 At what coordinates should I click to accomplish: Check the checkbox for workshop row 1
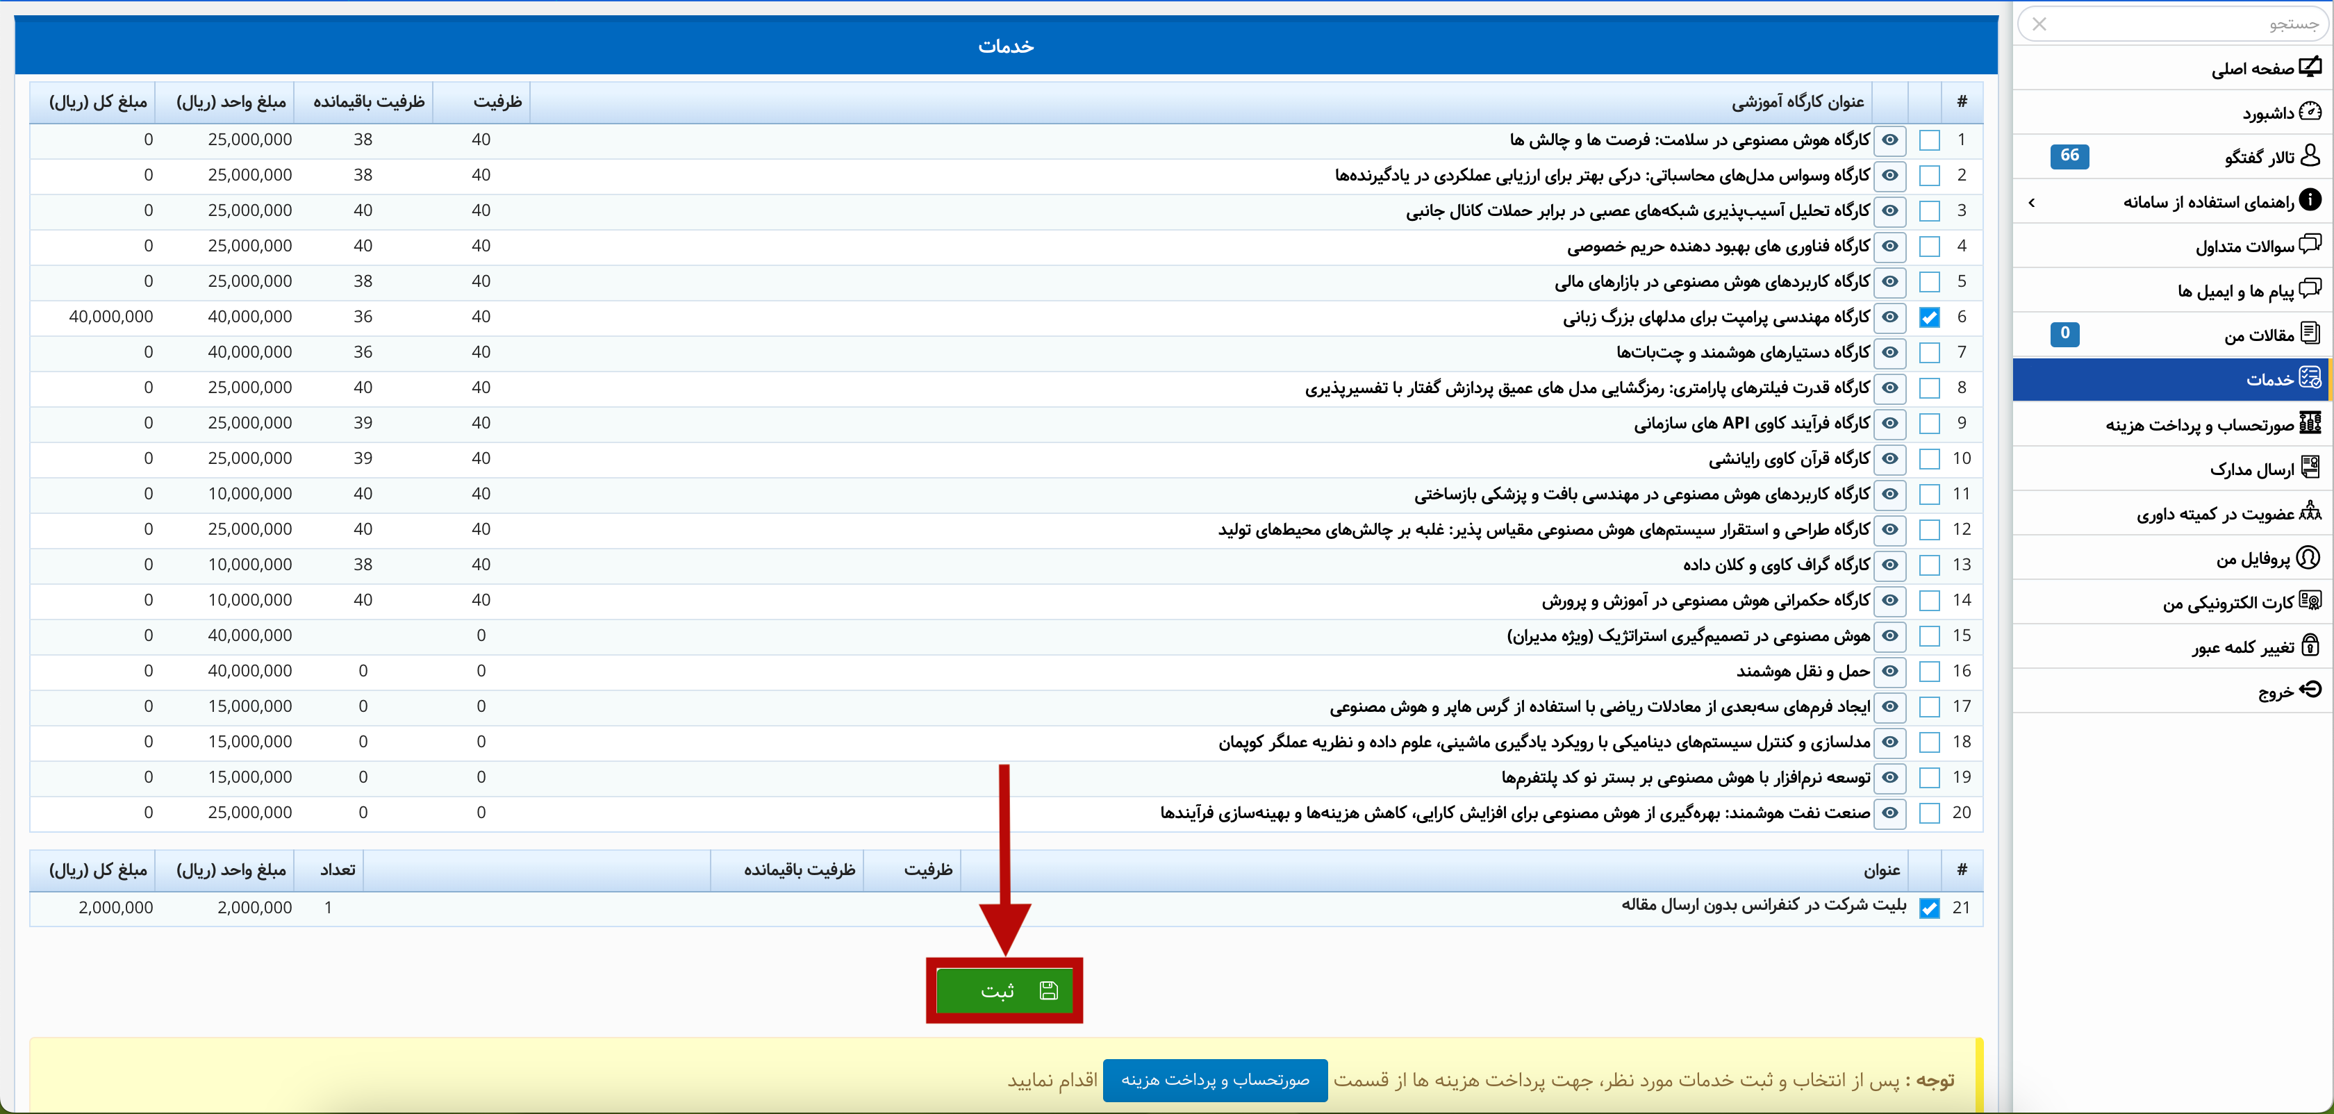[1930, 140]
